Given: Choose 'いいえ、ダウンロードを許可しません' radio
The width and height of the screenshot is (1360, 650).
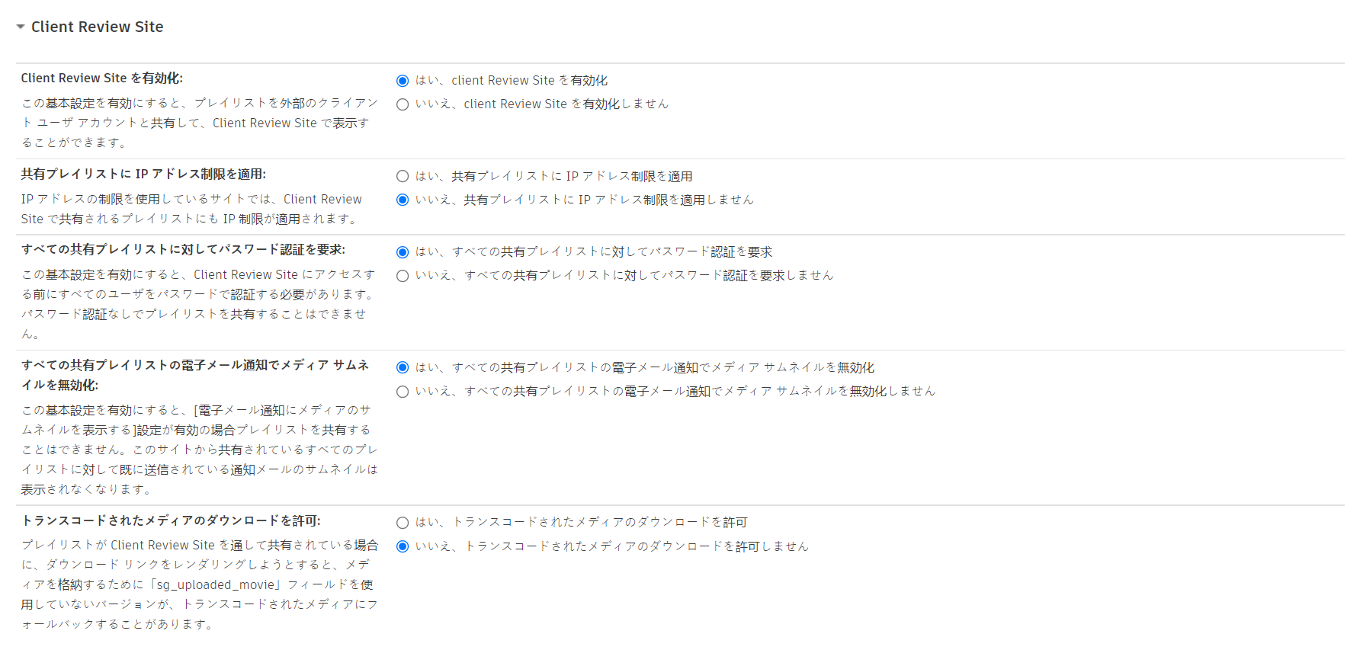Looking at the screenshot, I should [x=403, y=546].
